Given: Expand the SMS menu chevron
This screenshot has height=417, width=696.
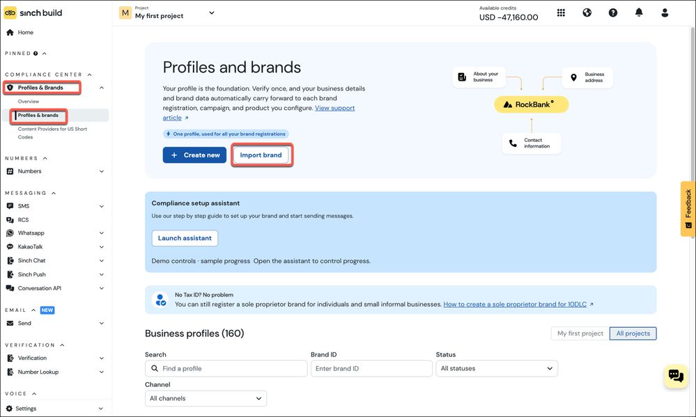Looking at the screenshot, I should [x=102, y=206].
